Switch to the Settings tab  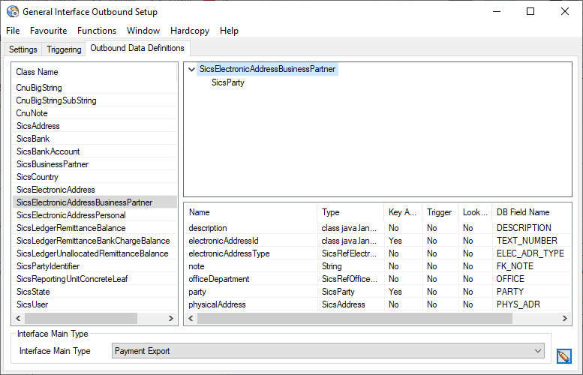pyautogui.click(x=23, y=49)
